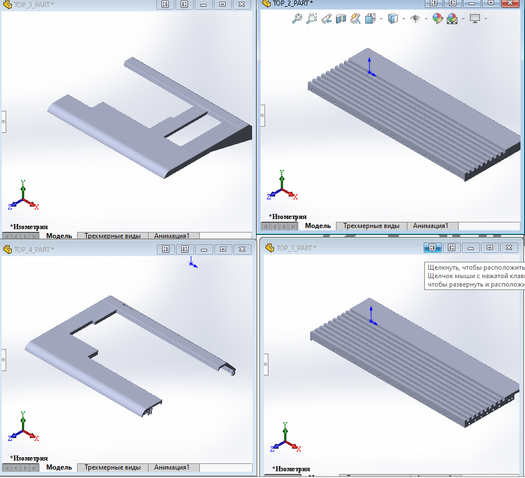Select the Zoom to Fit tool
The image size is (525, 478).
(298, 18)
